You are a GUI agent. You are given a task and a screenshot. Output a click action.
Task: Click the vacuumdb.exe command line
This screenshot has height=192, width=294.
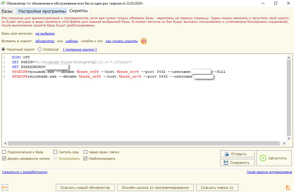coord(119,71)
